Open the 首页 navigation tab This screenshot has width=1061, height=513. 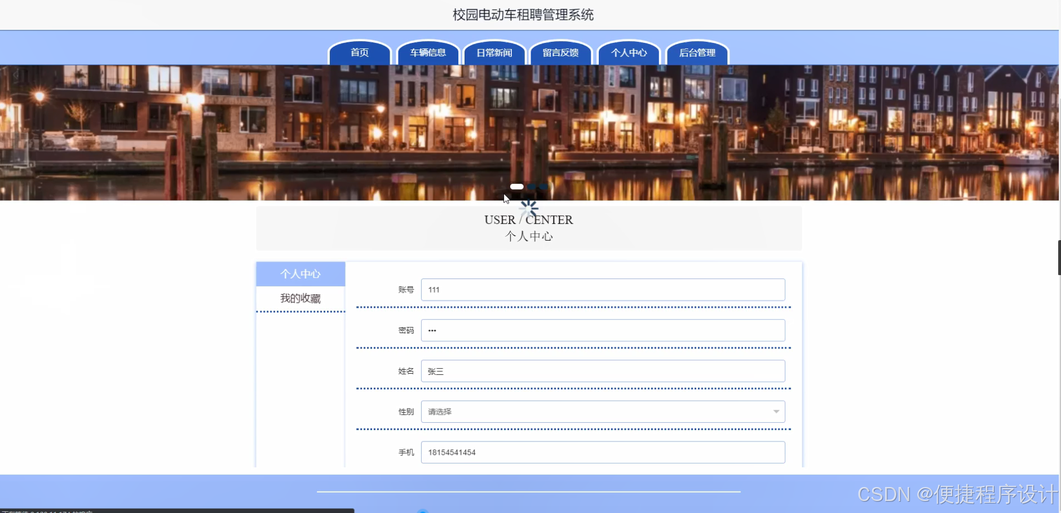coord(360,52)
